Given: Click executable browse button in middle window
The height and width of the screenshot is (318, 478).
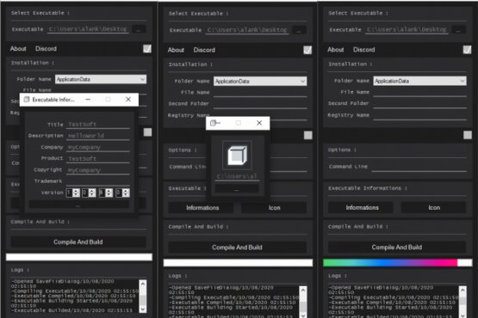Looking at the screenshot, I should coord(299,30).
